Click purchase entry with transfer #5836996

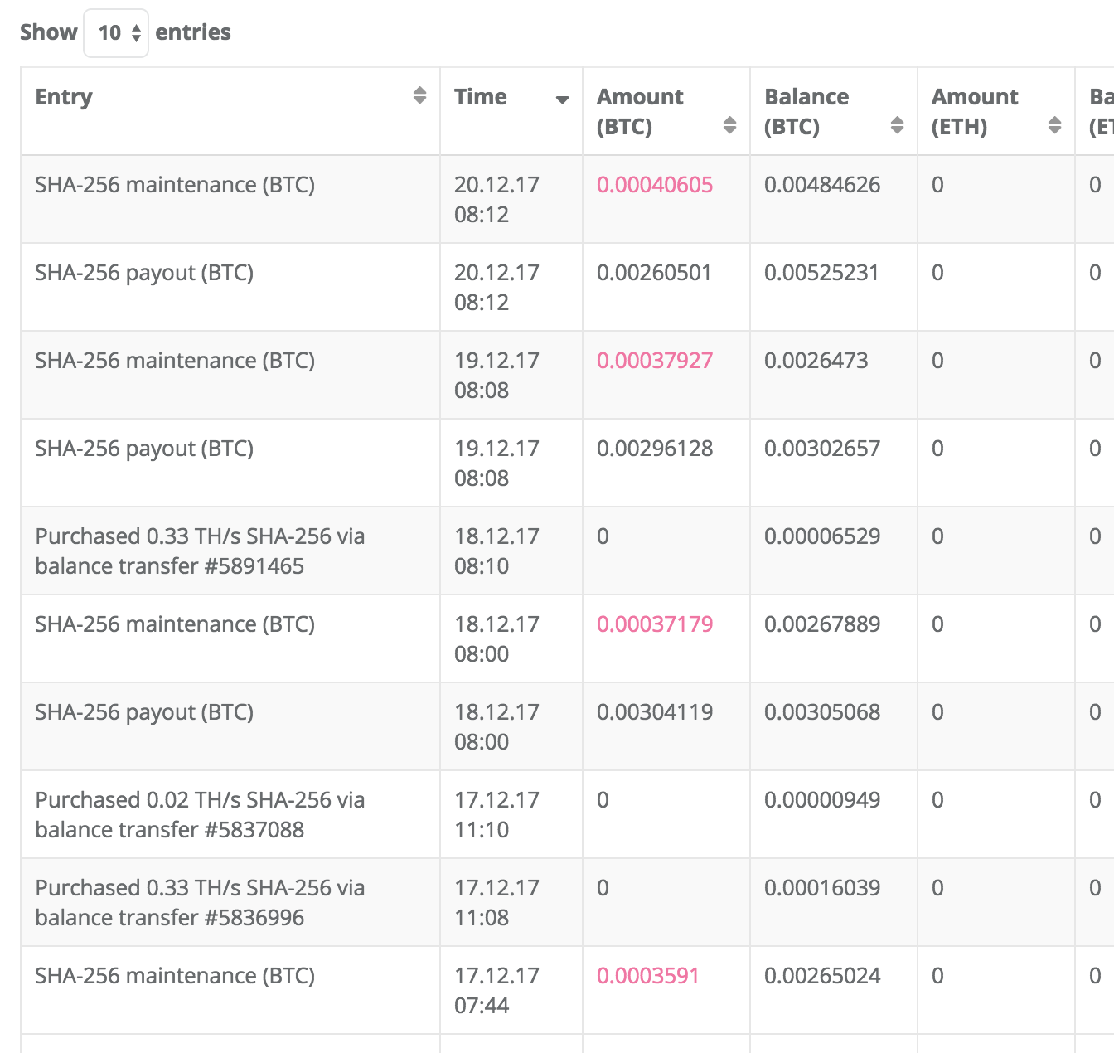200,903
